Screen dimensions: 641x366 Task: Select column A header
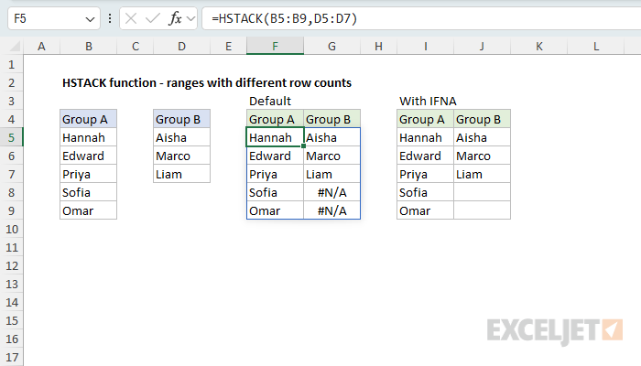coord(41,46)
